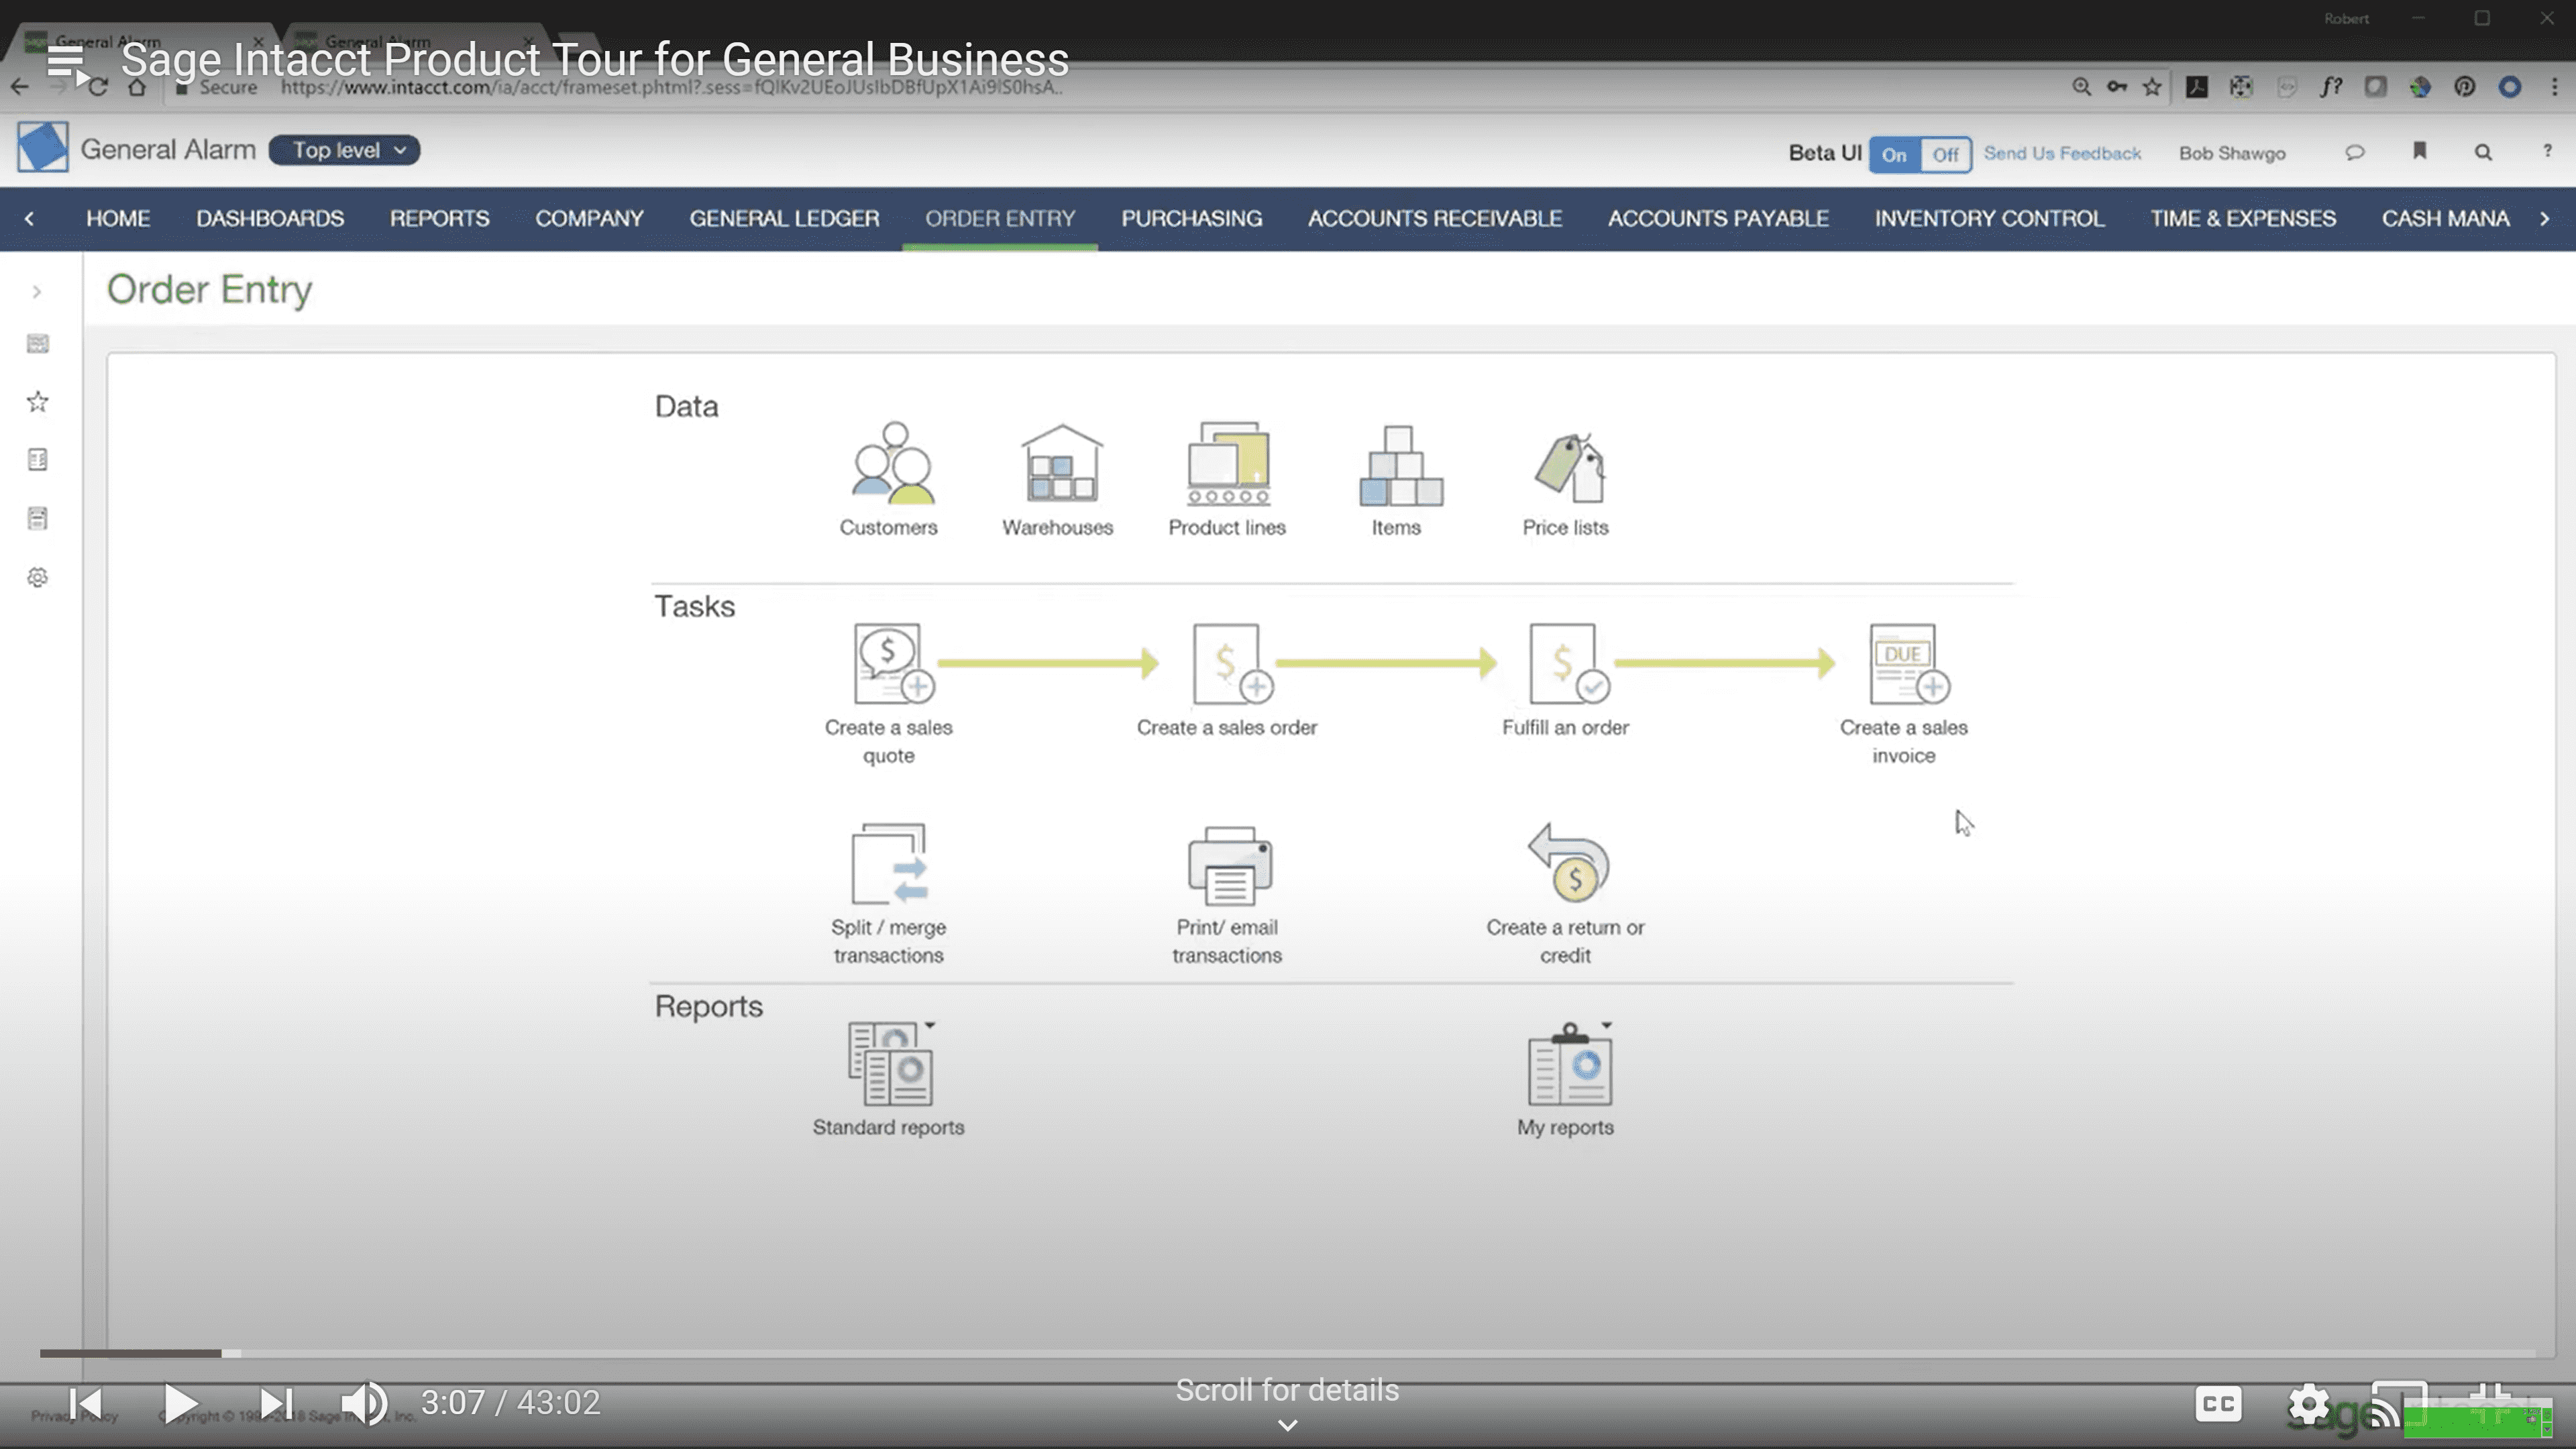Click the browser reload icon

(97, 87)
